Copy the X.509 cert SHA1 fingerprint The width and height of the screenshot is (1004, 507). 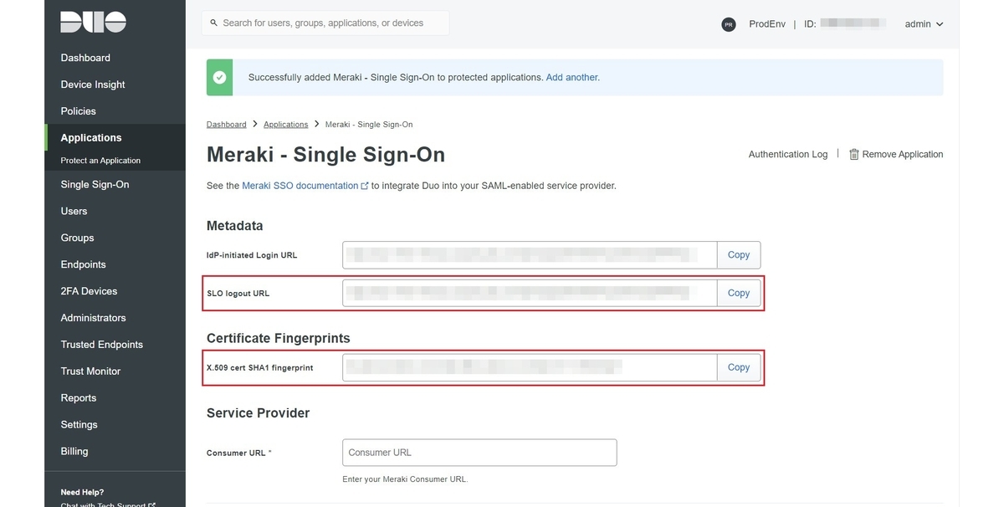click(738, 367)
